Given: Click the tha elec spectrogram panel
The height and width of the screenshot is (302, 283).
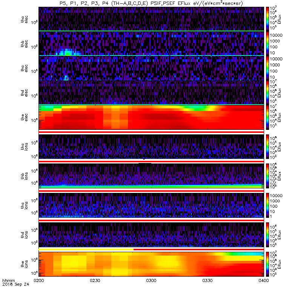Looking at the screenshot, I should [151, 19].
